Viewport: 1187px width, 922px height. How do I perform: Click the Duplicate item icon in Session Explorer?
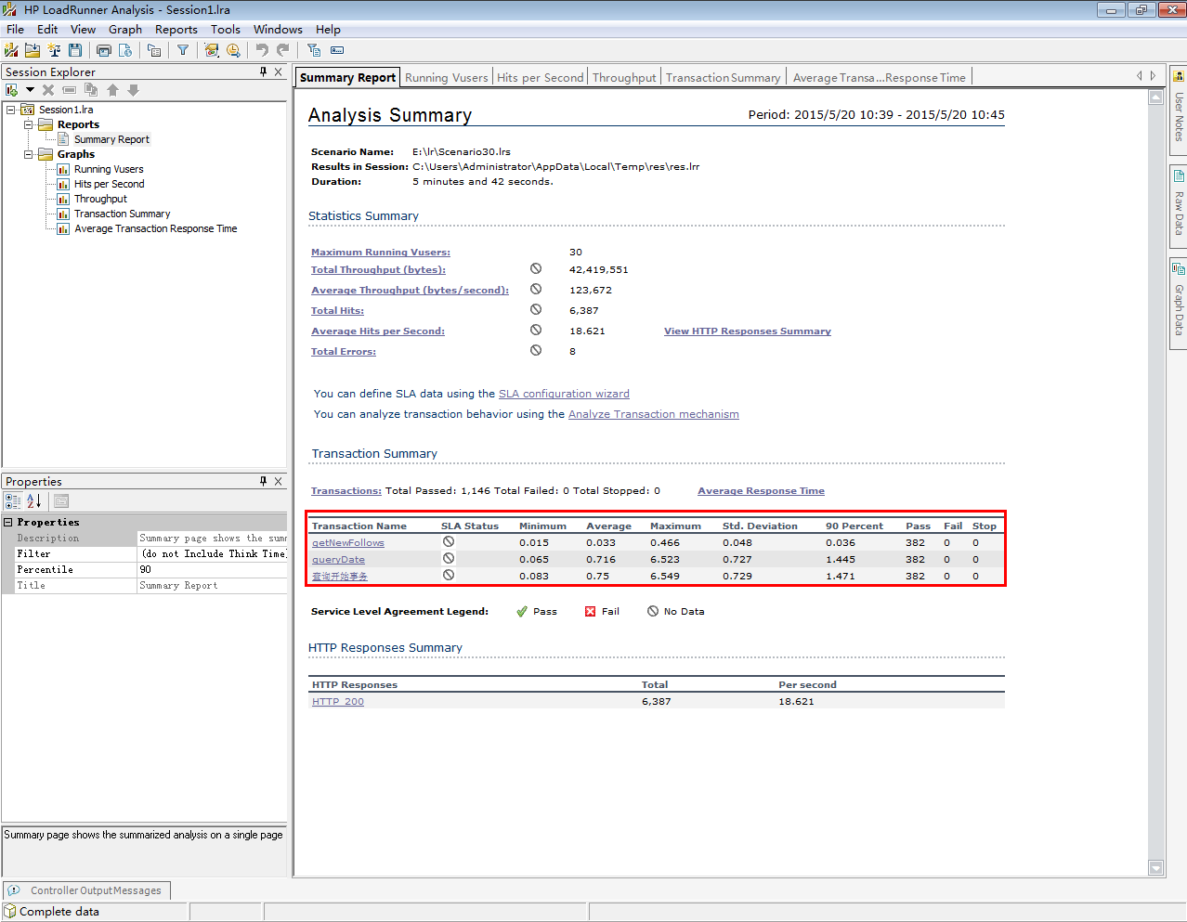pyautogui.click(x=91, y=90)
